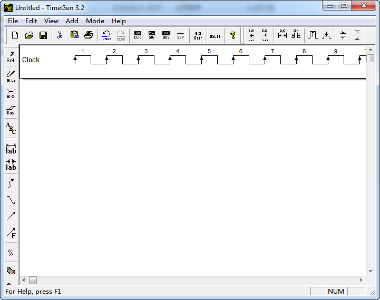
Task: Select the outward-arrows lab measurement tool
Action: pyautogui.click(x=11, y=149)
